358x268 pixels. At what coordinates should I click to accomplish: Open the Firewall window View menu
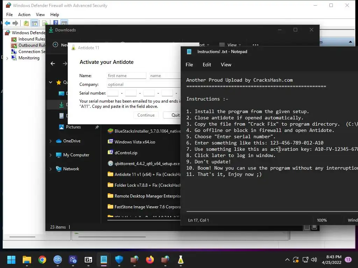(40, 15)
